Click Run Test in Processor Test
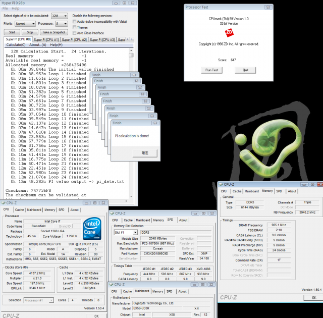The image size is (323, 318). 212,70
